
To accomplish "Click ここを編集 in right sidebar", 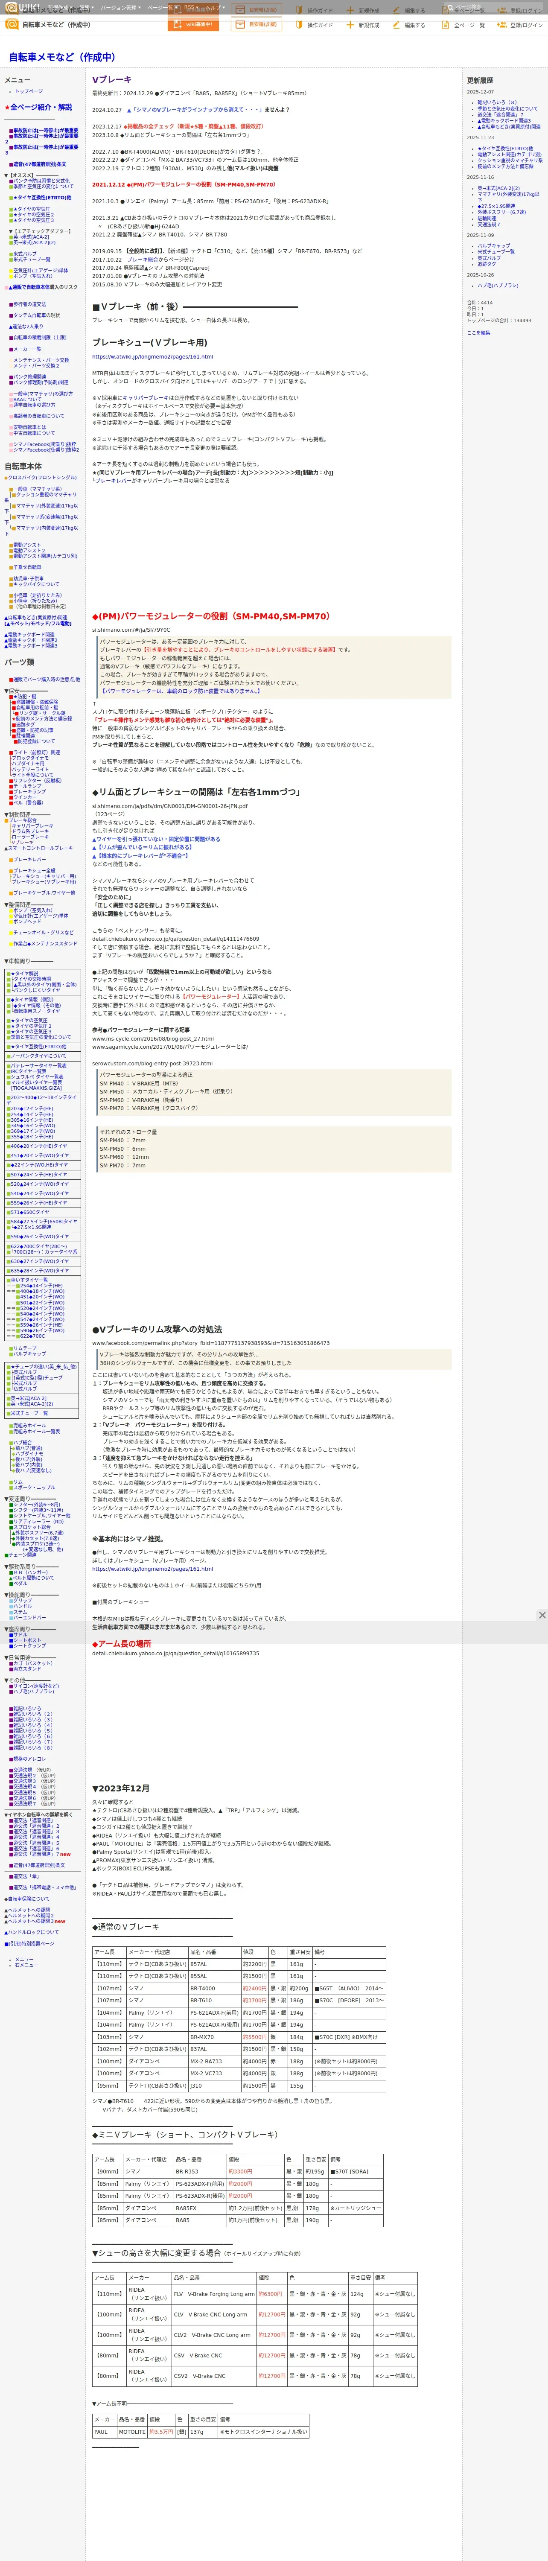I will tap(478, 332).
